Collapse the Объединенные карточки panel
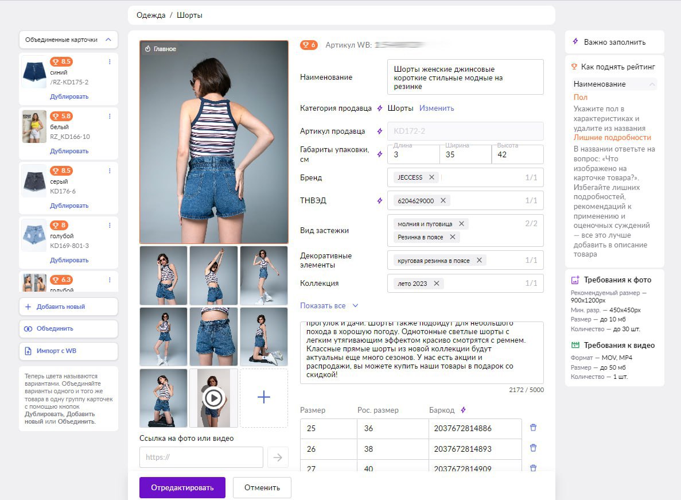 108,40
